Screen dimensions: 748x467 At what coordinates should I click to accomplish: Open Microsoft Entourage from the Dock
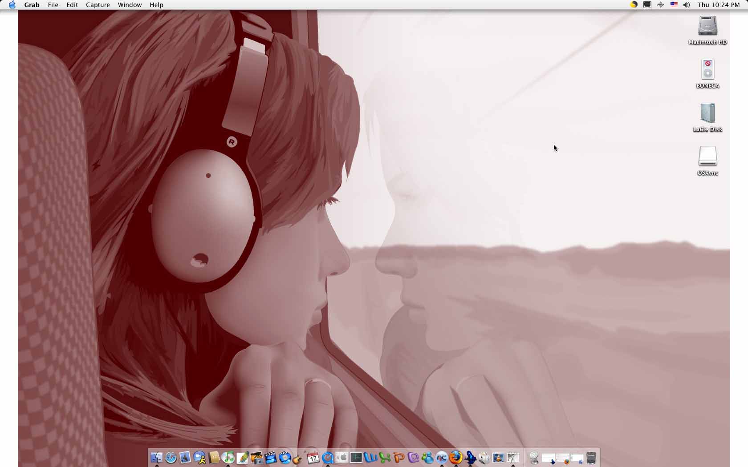[413, 458]
